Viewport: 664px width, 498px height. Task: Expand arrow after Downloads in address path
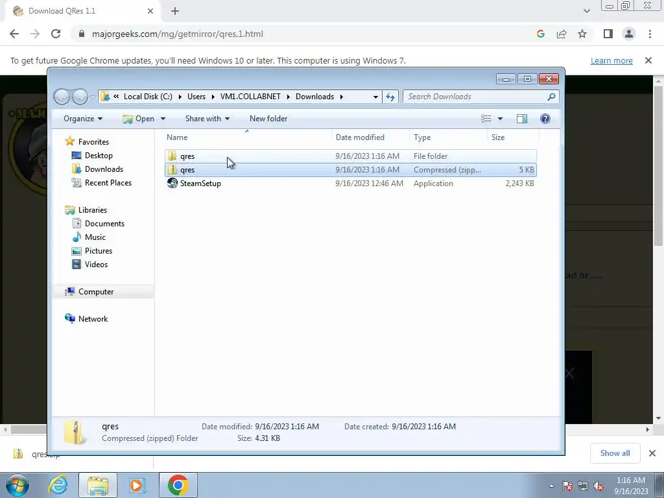(341, 97)
